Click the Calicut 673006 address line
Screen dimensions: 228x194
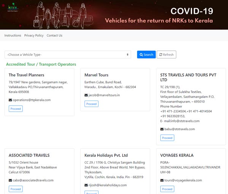(x=19, y=172)
